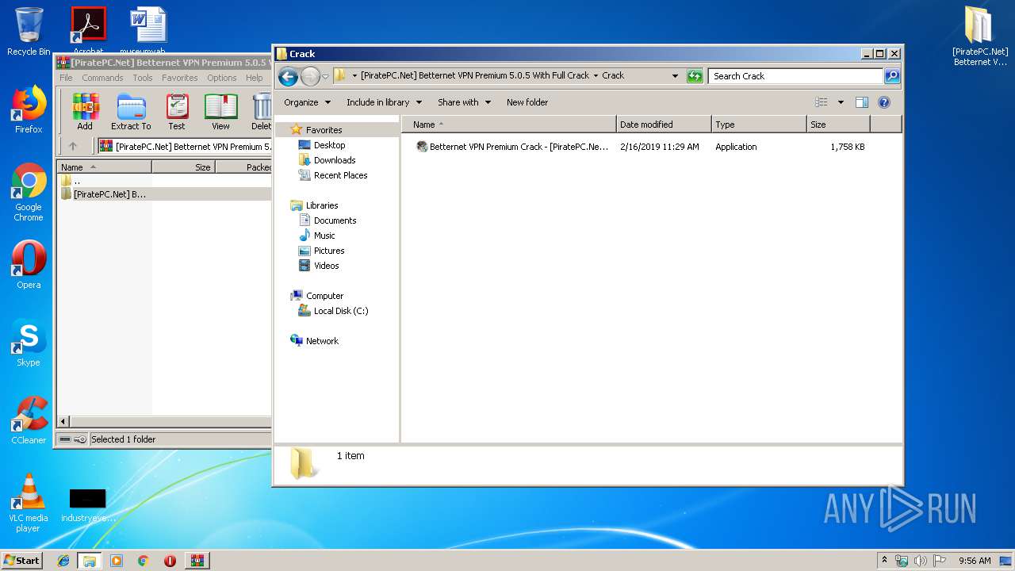Screen dimensions: 1015x571
Task: Click the search magnifier in Explorer
Action: [x=892, y=76]
